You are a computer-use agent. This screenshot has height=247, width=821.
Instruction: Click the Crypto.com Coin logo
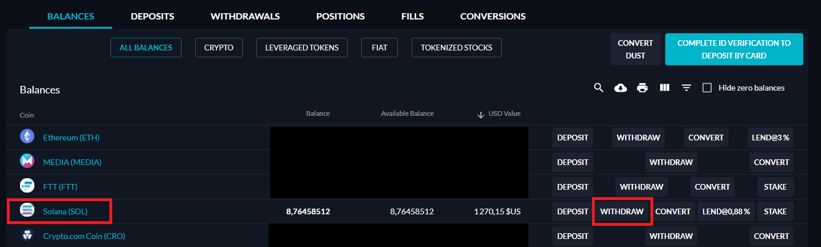(27, 236)
